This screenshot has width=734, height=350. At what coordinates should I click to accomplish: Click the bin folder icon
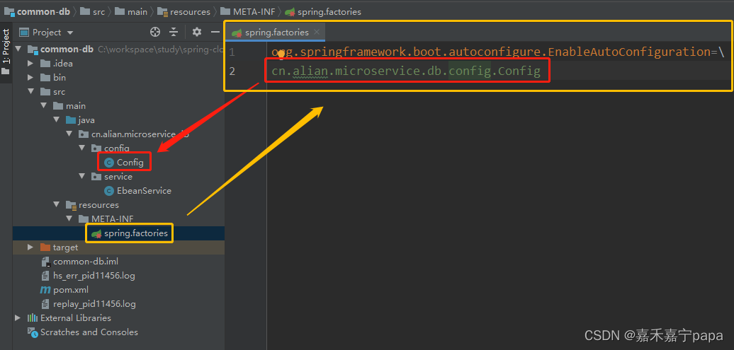pos(45,78)
